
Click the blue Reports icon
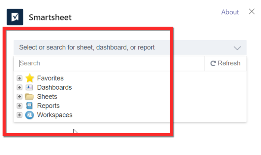pyautogui.click(x=29, y=106)
